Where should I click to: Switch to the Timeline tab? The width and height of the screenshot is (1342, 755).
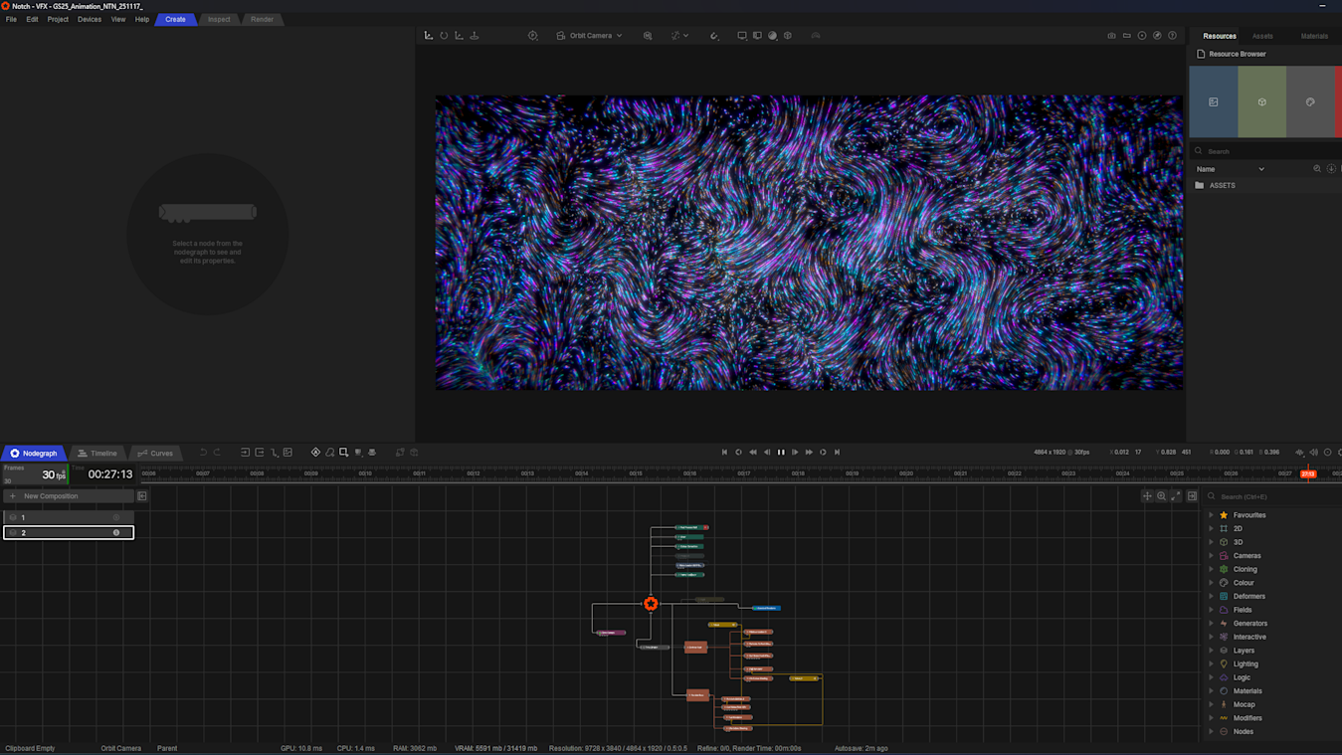click(97, 454)
